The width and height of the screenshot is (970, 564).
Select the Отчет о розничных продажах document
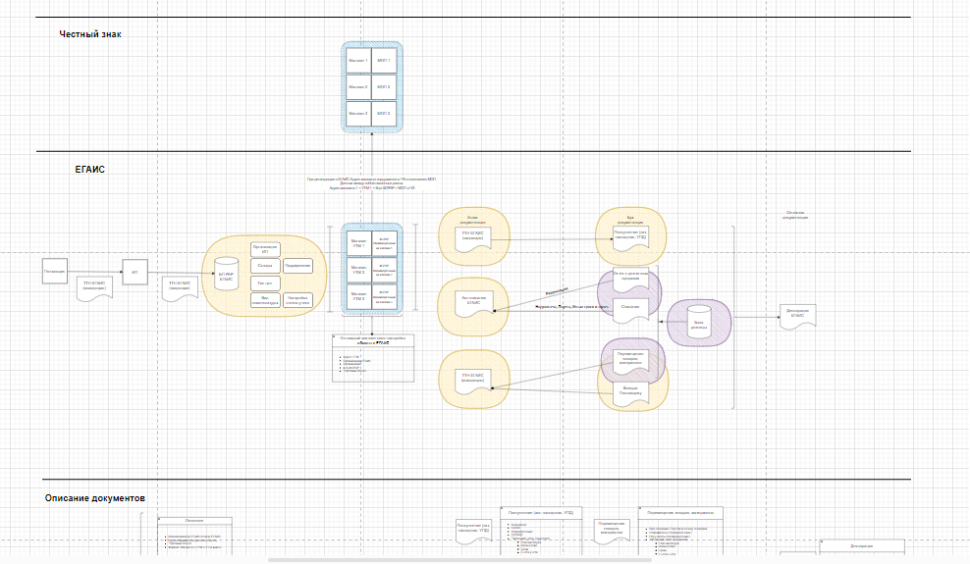pyautogui.click(x=630, y=281)
